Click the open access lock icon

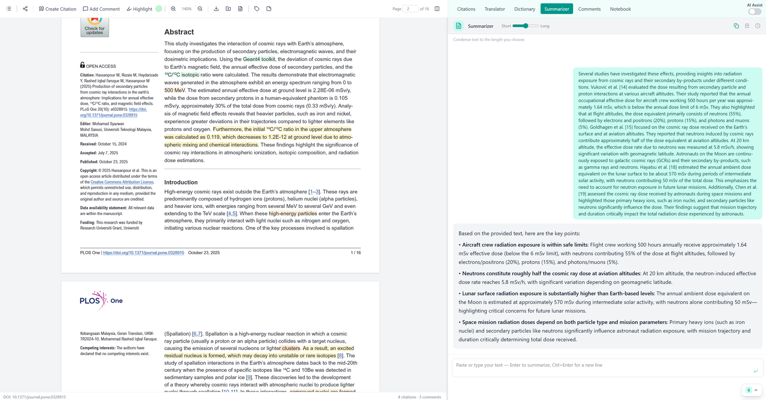tap(82, 65)
